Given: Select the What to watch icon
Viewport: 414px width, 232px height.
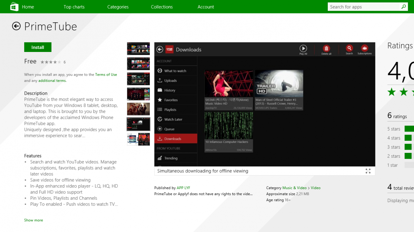Looking at the screenshot, I should 160,71.
